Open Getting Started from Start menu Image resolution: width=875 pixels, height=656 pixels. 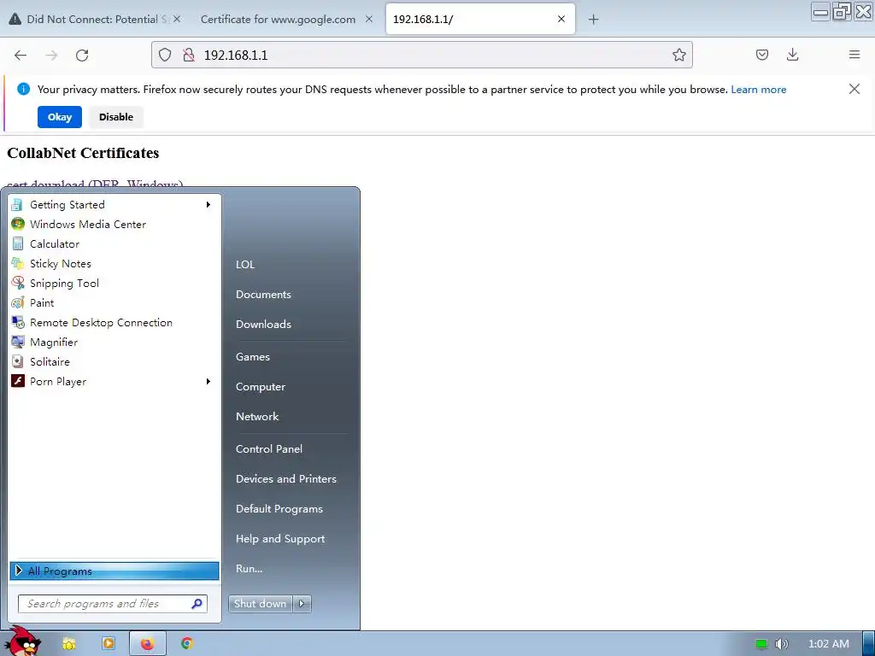(x=115, y=205)
